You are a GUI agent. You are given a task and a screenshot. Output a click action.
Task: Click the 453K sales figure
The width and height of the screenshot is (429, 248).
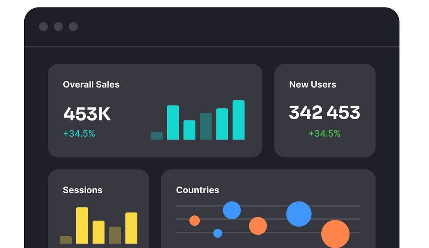coord(87,113)
